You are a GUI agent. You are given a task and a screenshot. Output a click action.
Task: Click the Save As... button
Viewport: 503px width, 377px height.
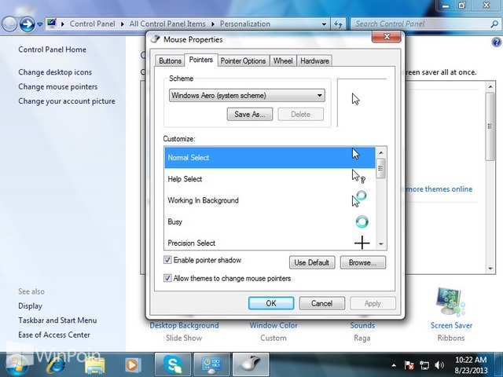250,115
